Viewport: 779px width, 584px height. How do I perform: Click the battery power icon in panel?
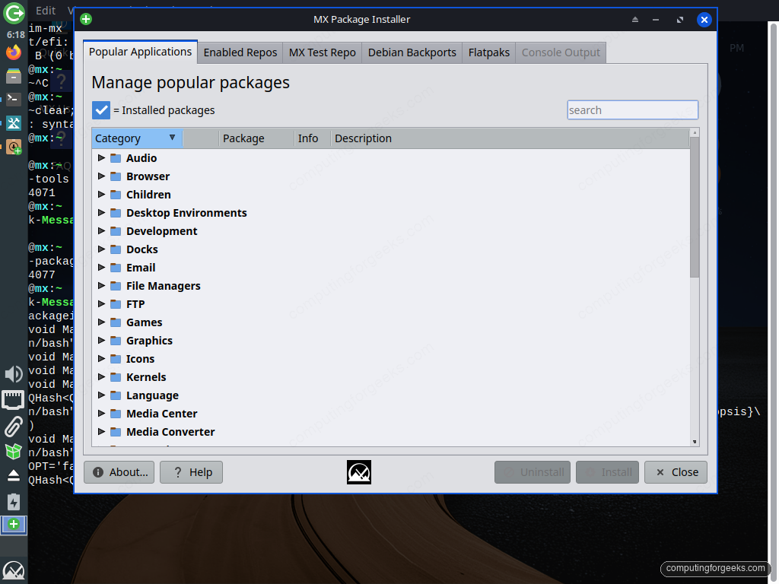coord(14,502)
